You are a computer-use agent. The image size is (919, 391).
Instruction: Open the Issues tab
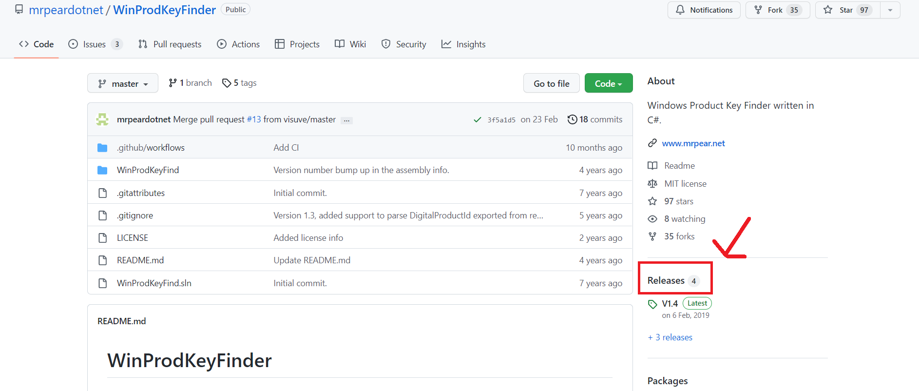coord(95,44)
